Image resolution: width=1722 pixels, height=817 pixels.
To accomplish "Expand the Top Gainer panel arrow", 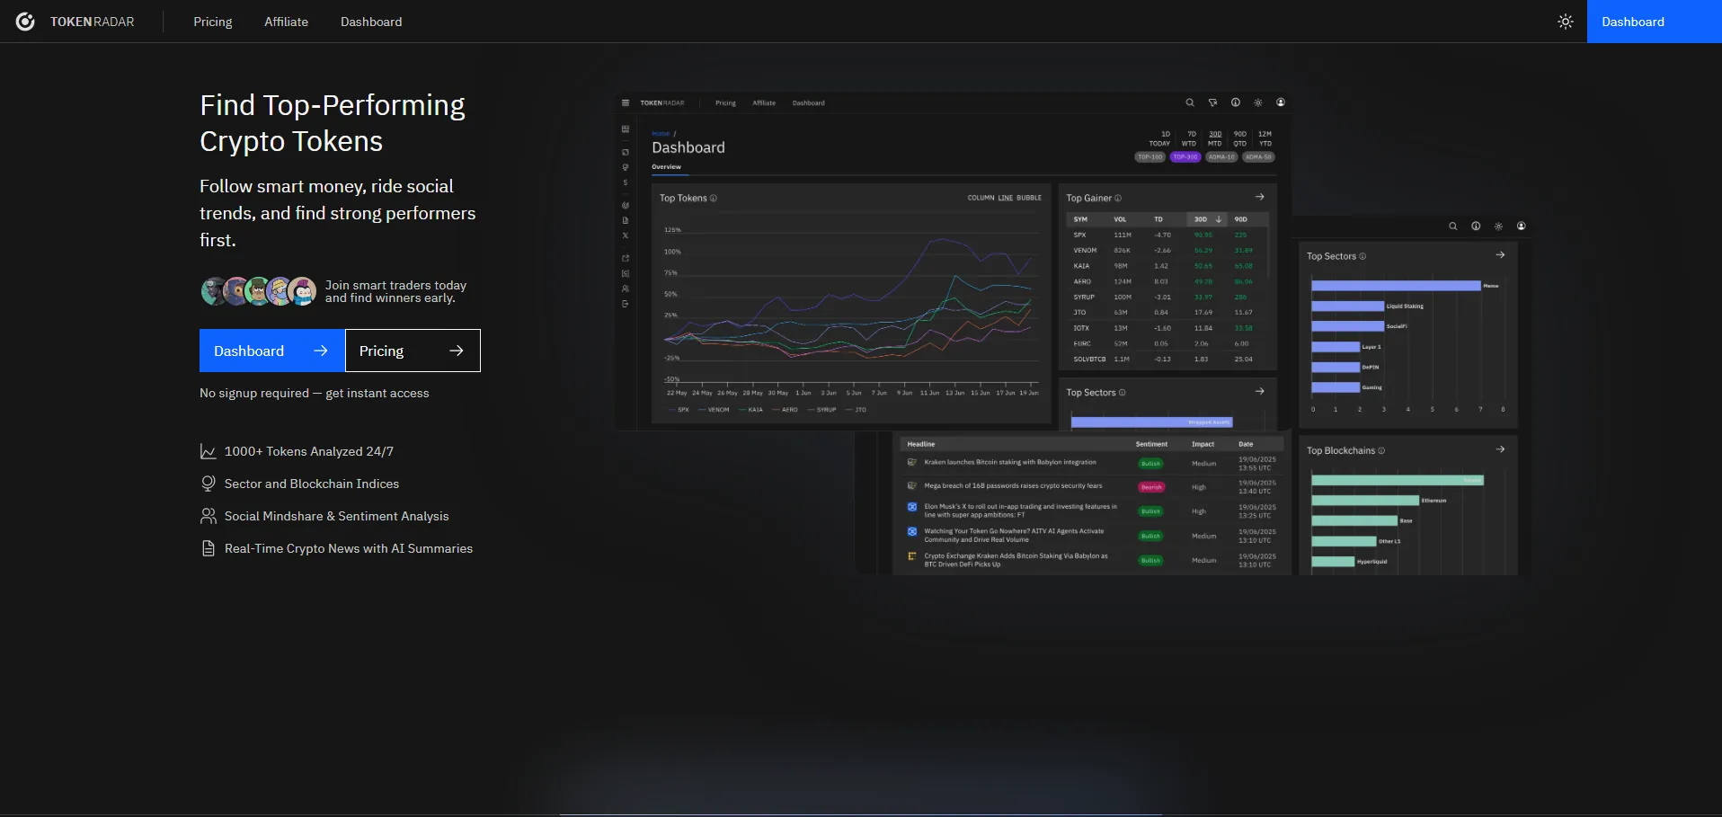I will point(1259,198).
